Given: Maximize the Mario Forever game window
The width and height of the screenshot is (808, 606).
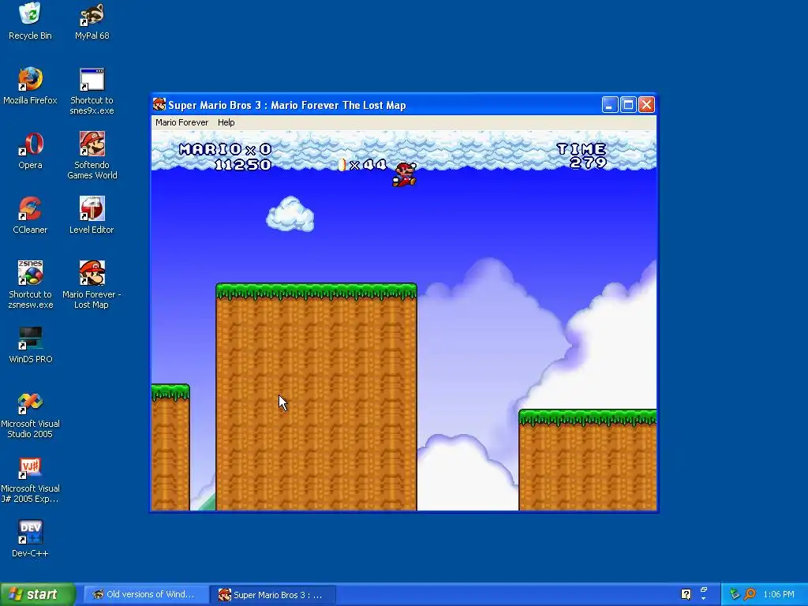Looking at the screenshot, I should click(628, 105).
